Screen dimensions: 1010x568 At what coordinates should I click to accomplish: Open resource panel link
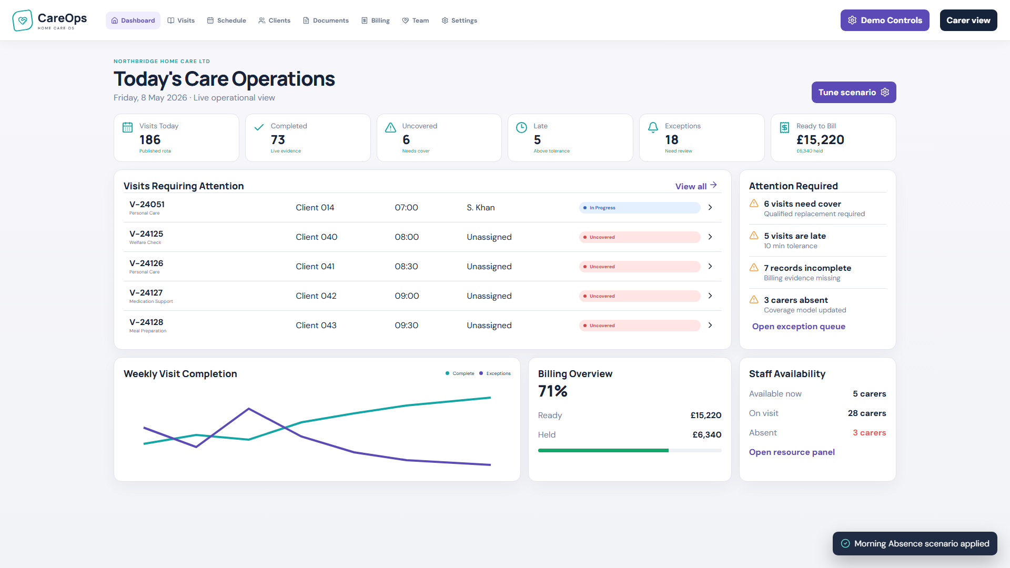click(x=792, y=452)
